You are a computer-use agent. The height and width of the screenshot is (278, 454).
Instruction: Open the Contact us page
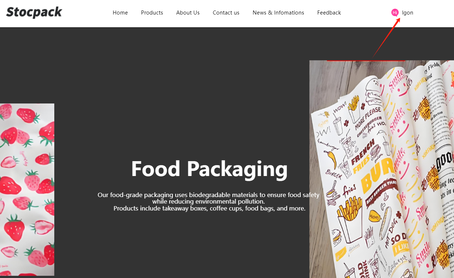226,13
